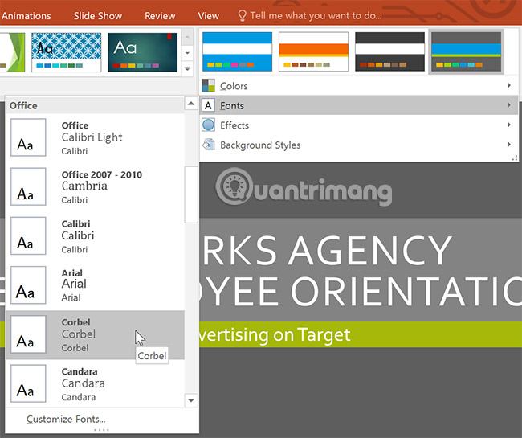Open the Colors menu entry
Viewport: 522px width, 438px height.
358,86
